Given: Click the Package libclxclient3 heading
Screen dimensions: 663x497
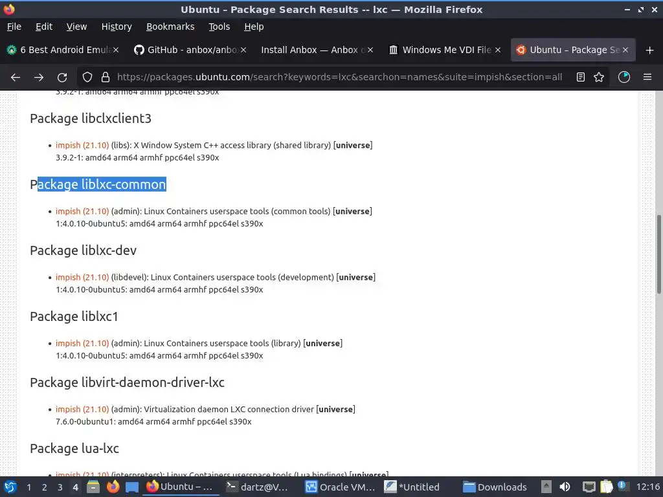Looking at the screenshot, I should tap(91, 119).
